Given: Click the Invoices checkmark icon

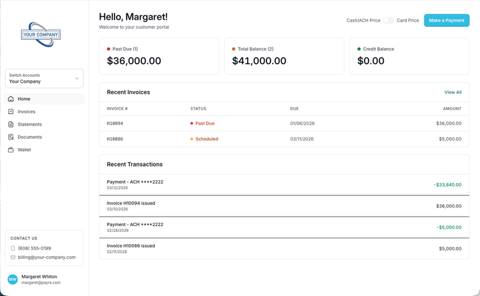Looking at the screenshot, I should (x=11, y=111).
